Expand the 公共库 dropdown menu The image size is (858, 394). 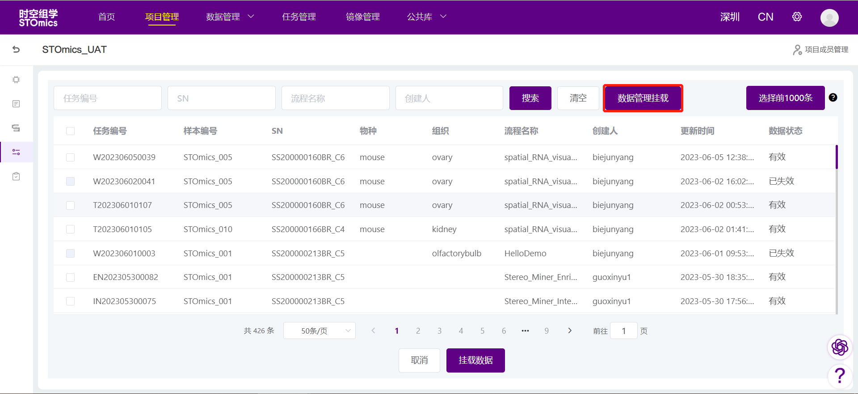(x=426, y=17)
